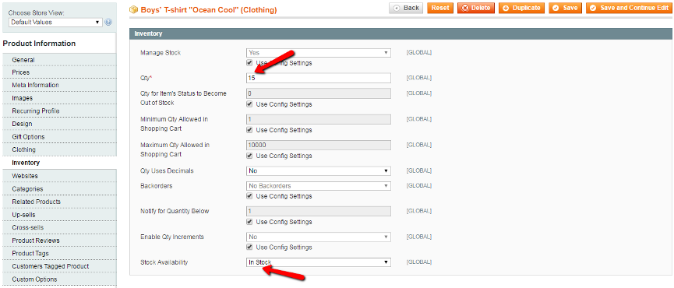Click the Product Information heading
Viewport: 674px width, 288px height.
pos(39,44)
